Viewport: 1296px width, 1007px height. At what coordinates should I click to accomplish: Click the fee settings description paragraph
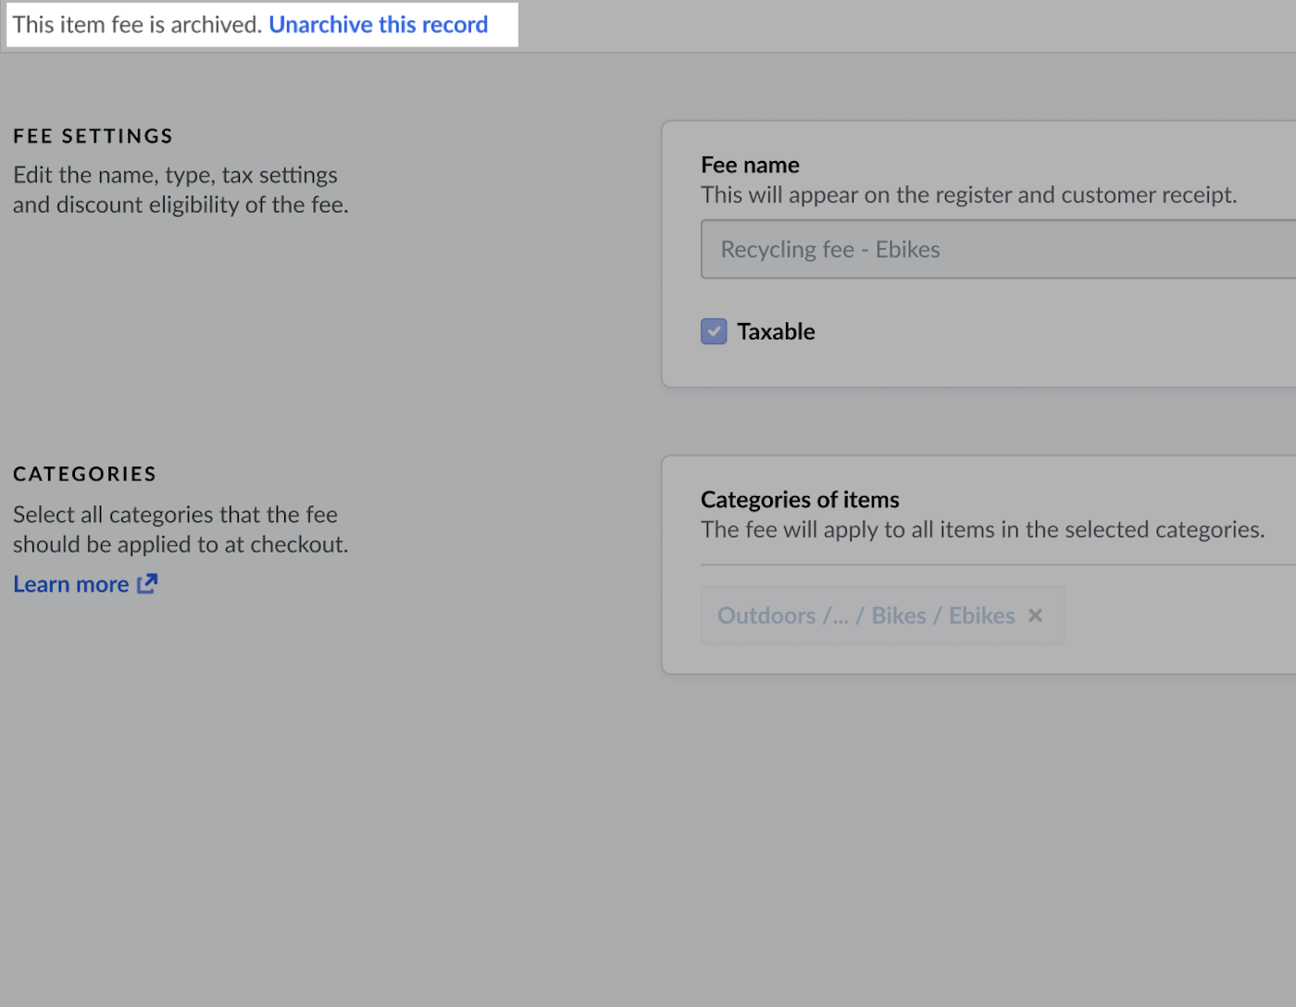181,190
